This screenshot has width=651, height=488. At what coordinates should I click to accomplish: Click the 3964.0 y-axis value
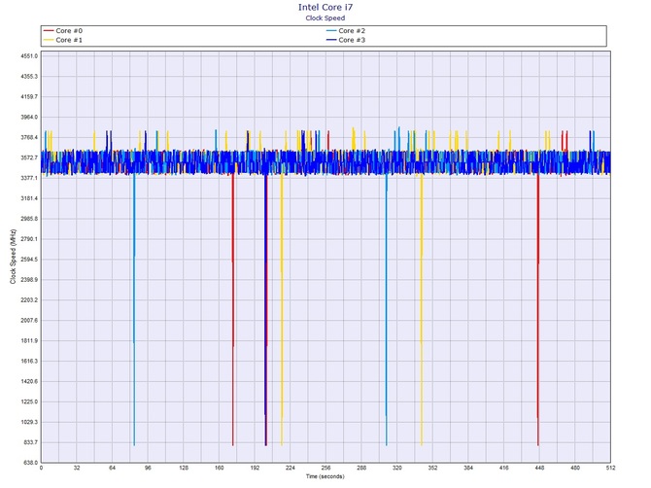[x=29, y=117]
